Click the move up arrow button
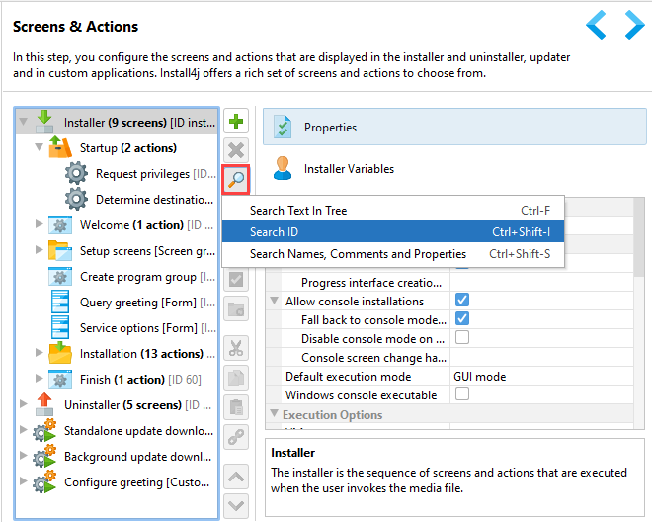The width and height of the screenshot is (652, 522). (236, 477)
